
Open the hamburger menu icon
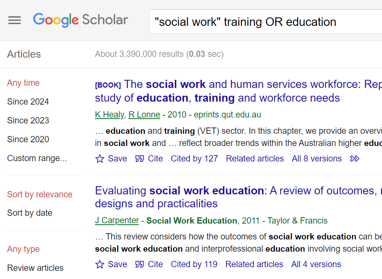coord(15,20)
